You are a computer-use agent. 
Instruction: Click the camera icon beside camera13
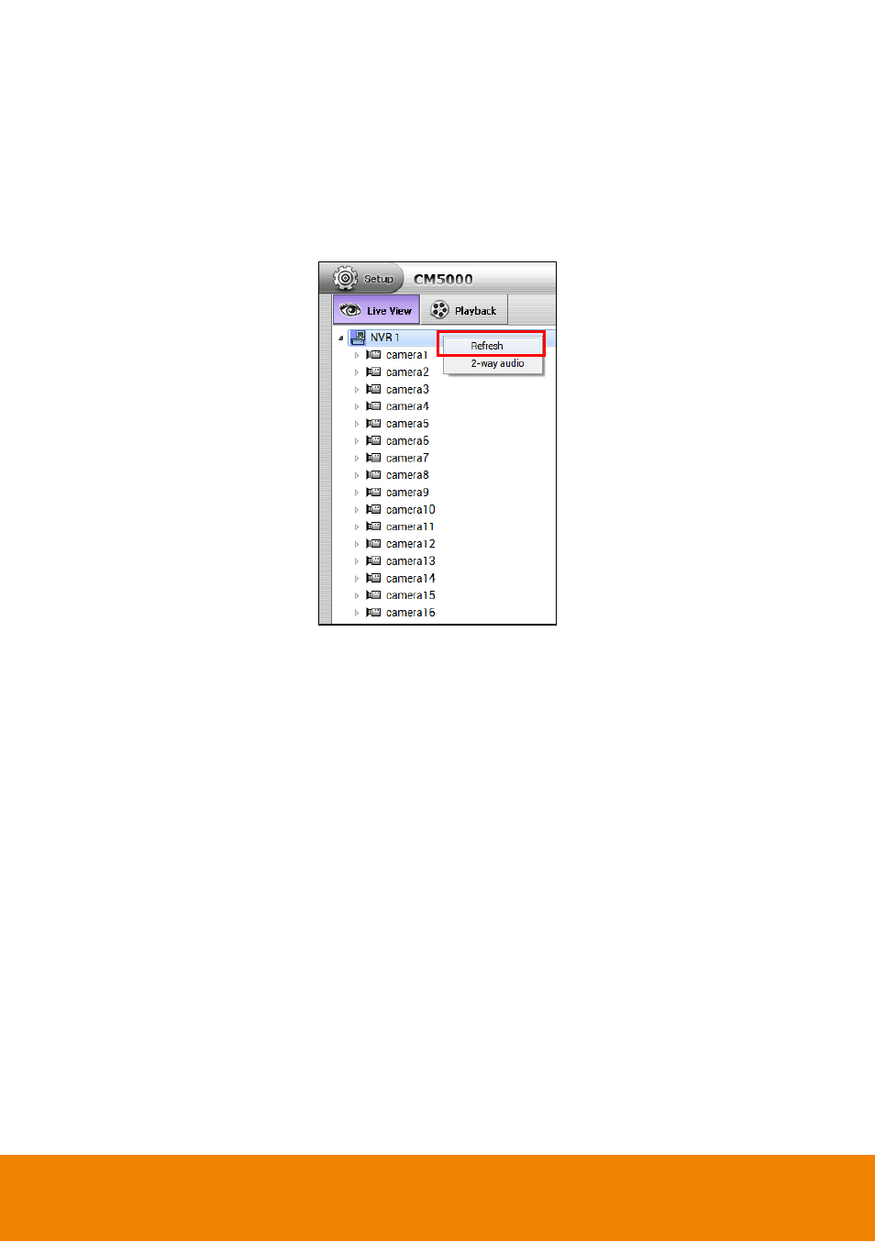(373, 560)
